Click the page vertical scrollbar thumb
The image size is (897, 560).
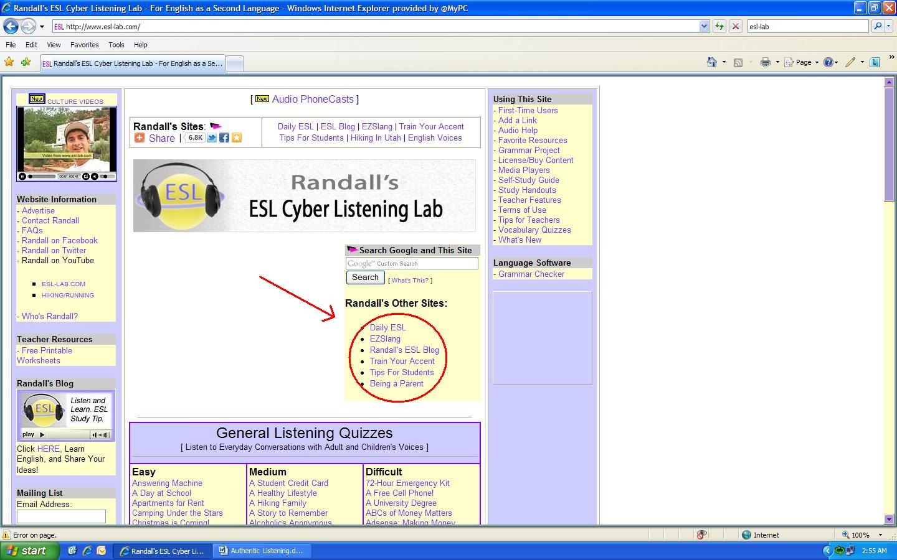pos(889,144)
